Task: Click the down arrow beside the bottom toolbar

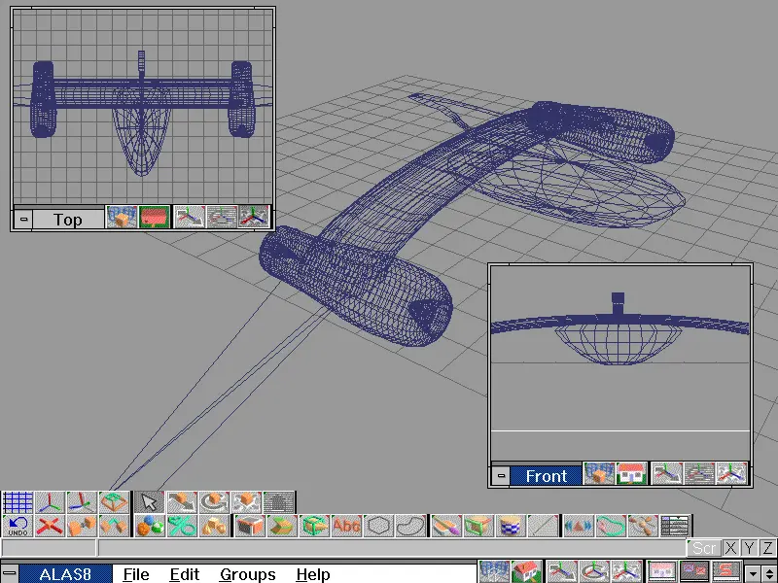Action: (750, 573)
